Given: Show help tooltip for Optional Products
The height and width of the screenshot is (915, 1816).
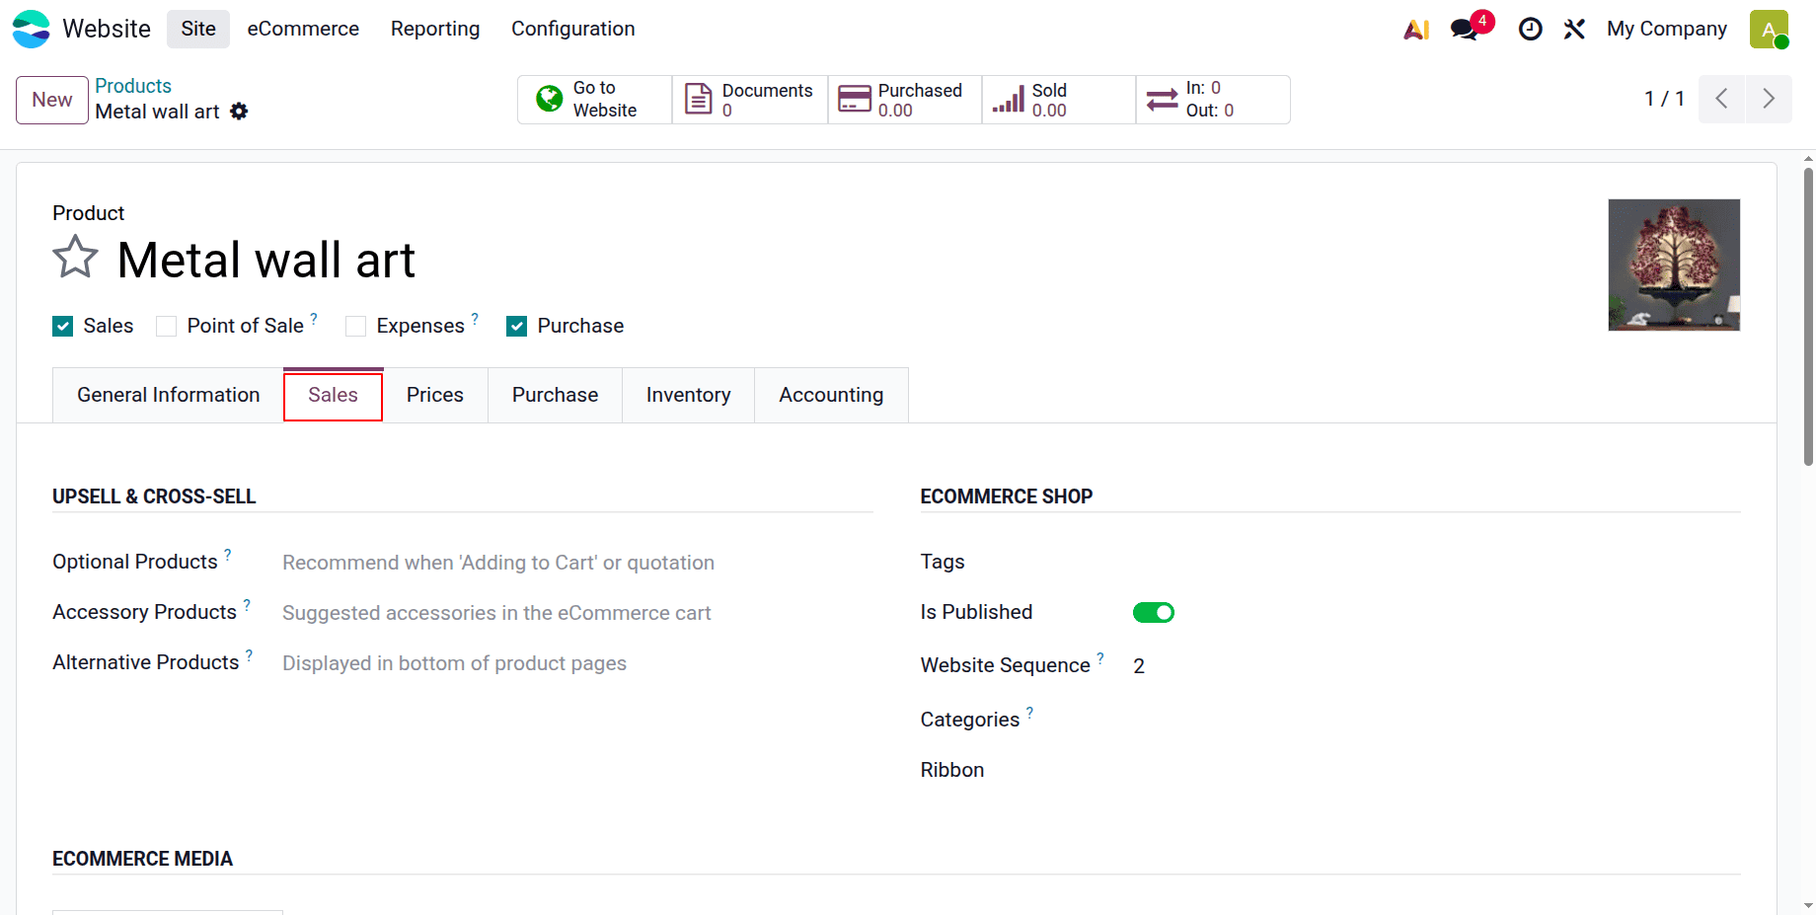Looking at the screenshot, I should 228,555.
